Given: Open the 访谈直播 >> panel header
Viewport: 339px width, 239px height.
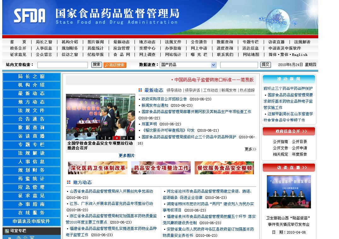Looking at the screenshot, I should (x=289, y=168).
